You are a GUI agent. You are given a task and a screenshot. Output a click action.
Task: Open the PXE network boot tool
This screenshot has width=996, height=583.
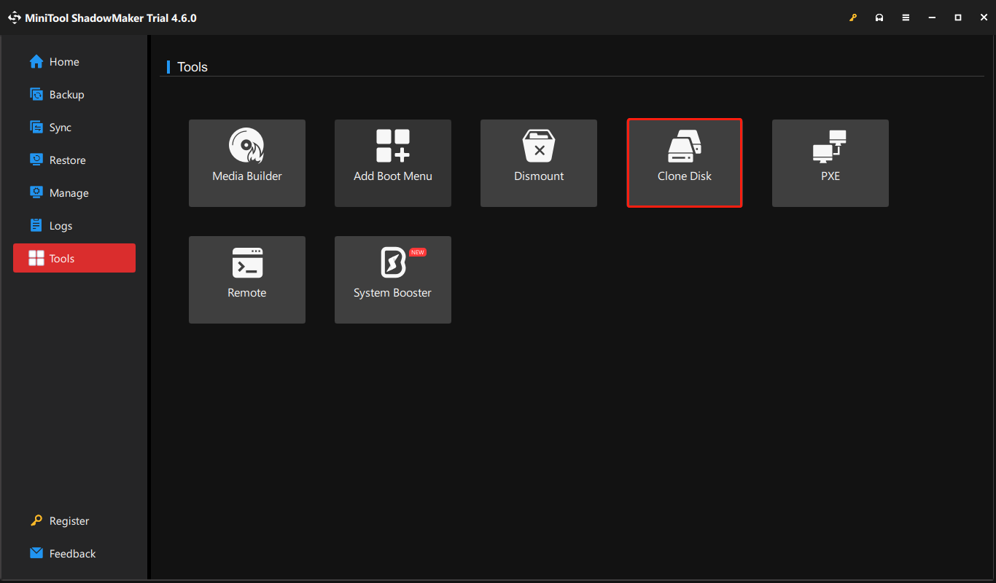(x=830, y=163)
